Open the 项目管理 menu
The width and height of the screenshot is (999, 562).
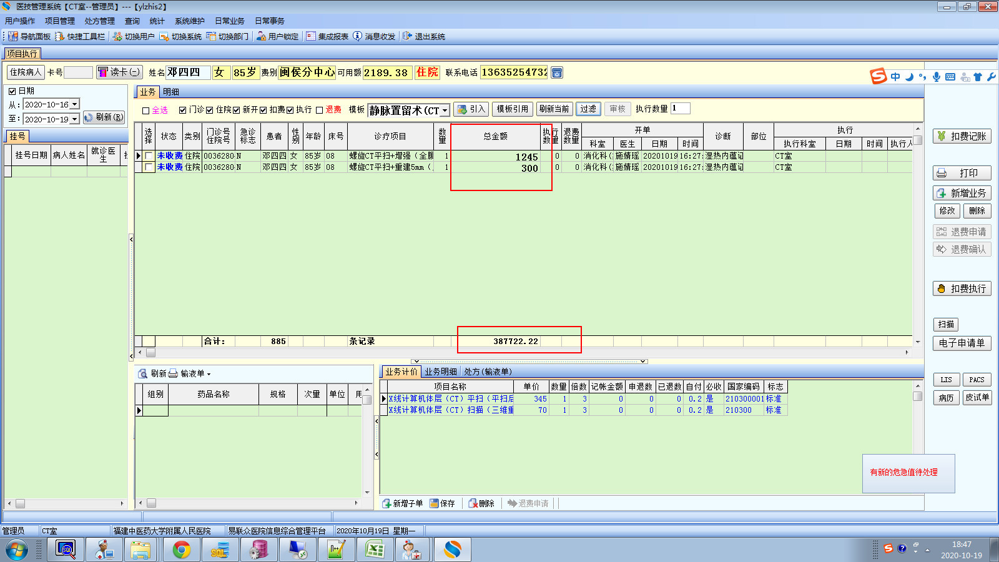pos(60,21)
